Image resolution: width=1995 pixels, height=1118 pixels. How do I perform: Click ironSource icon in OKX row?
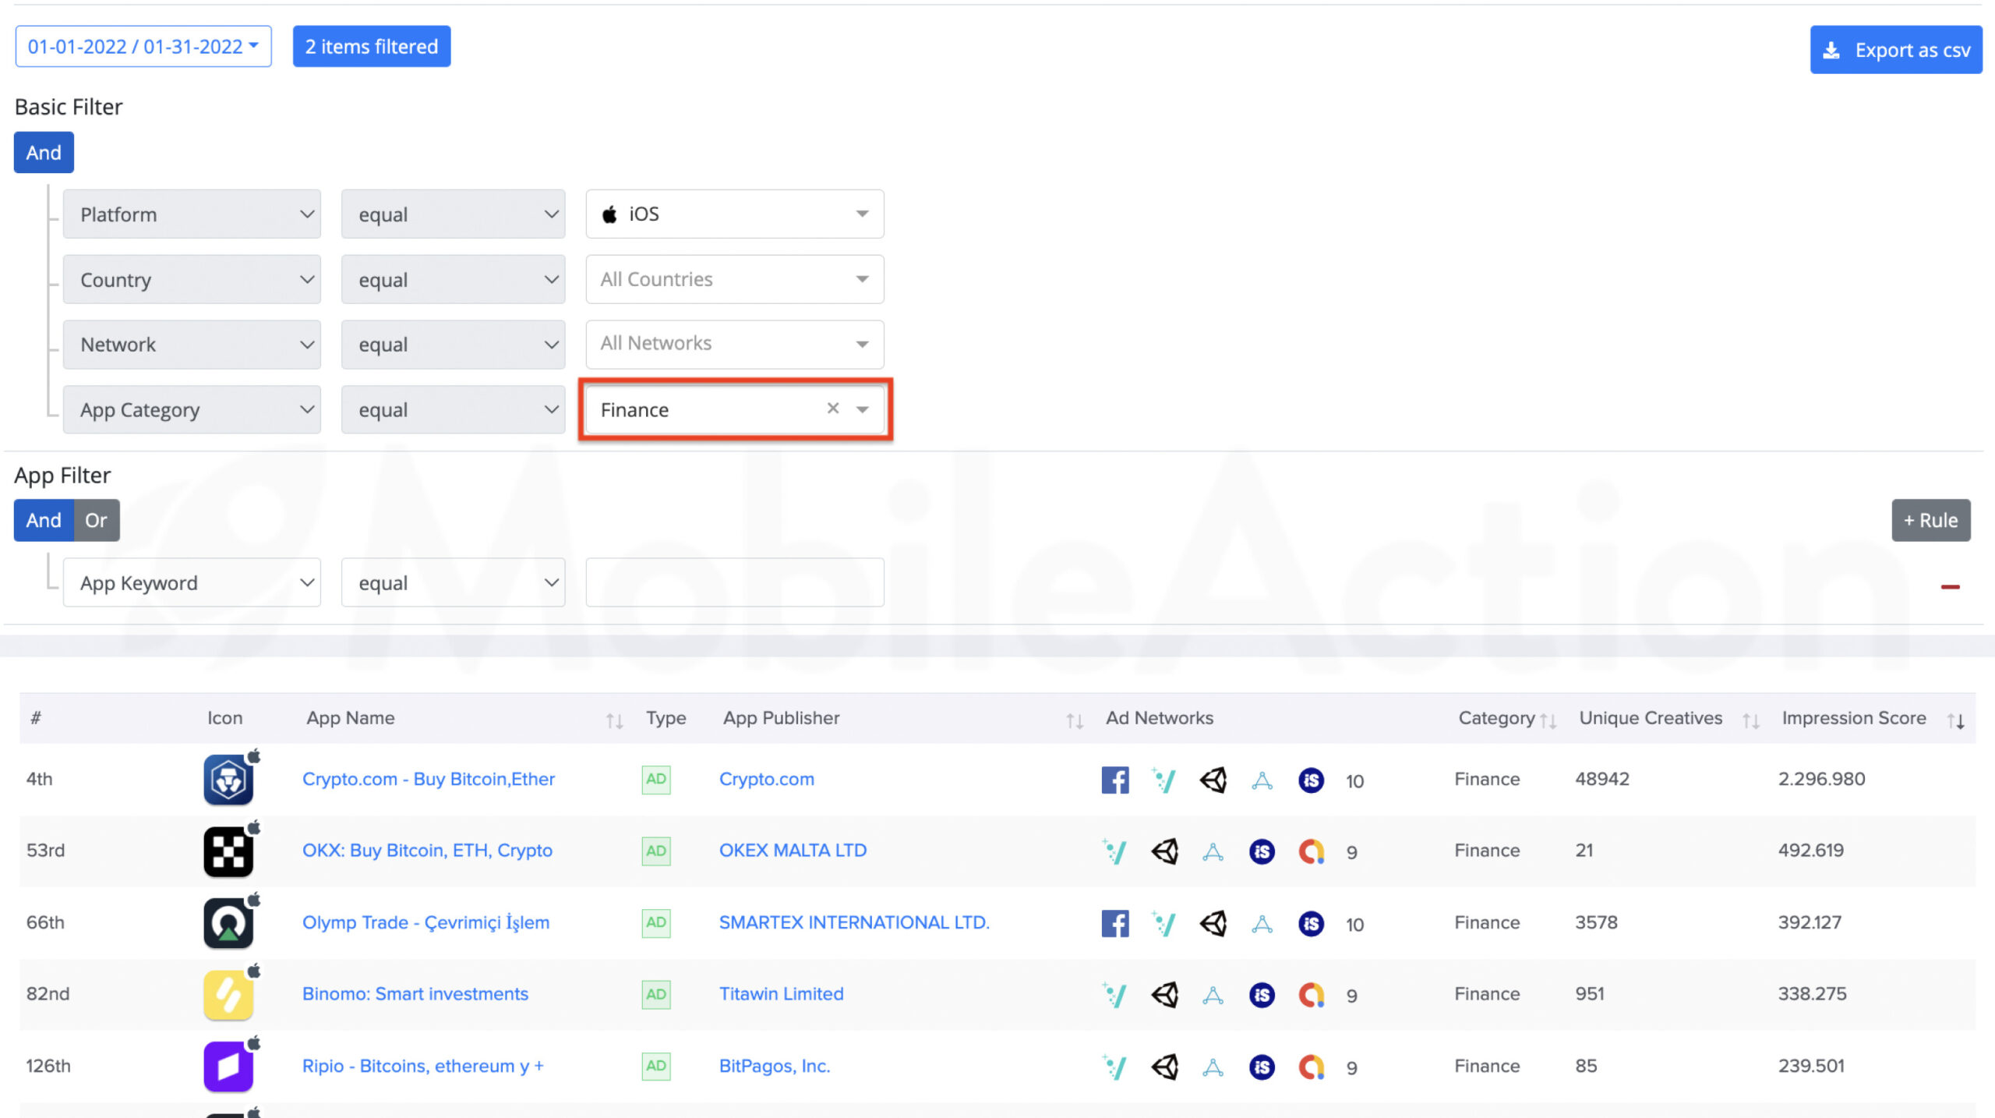click(x=1262, y=851)
